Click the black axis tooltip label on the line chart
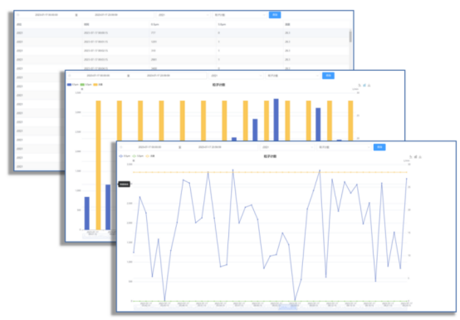The width and height of the screenshot is (460, 320). tap(124, 184)
